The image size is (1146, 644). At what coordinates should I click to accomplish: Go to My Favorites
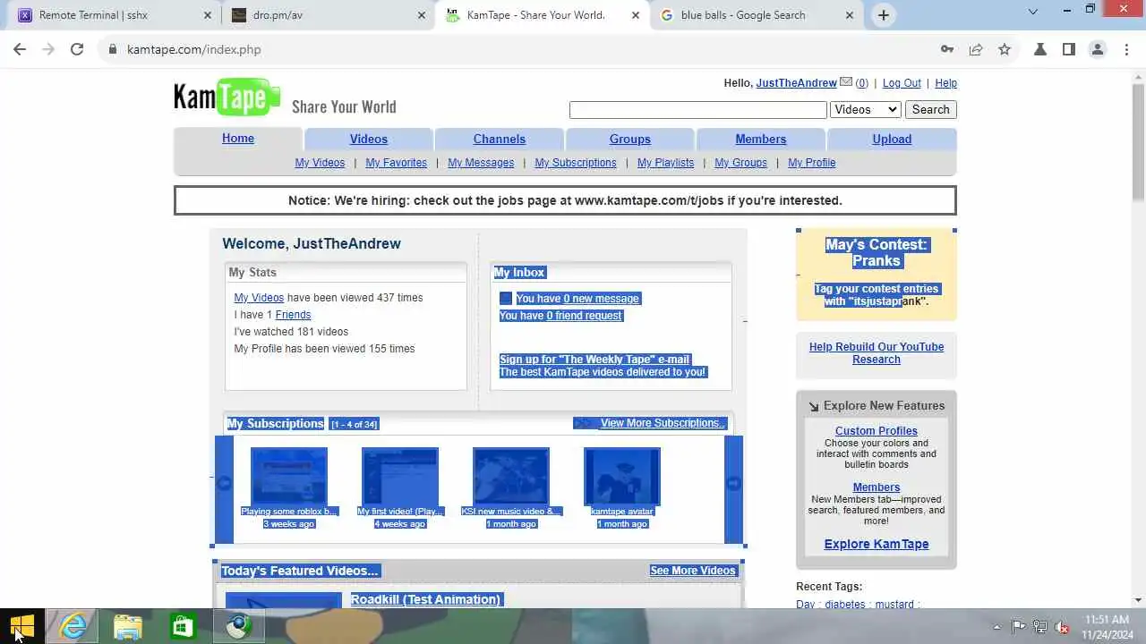click(x=396, y=163)
